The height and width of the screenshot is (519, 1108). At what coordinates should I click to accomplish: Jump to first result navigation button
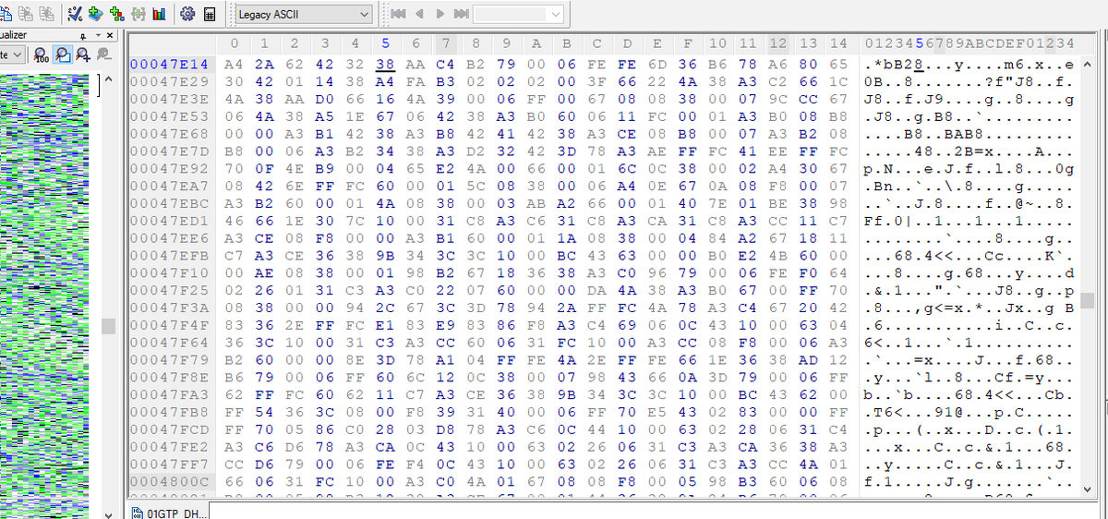399,14
